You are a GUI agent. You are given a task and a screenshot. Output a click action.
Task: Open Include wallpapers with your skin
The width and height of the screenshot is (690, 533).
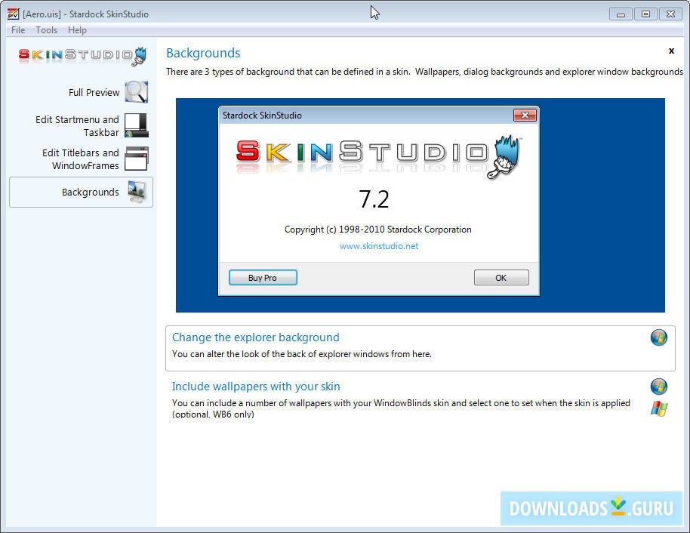[256, 387]
